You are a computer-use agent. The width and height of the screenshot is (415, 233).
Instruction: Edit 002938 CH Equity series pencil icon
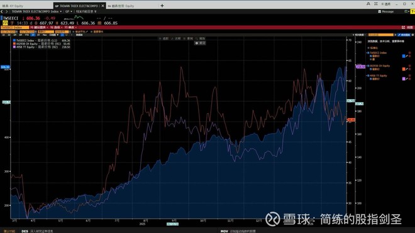click(x=407, y=69)
